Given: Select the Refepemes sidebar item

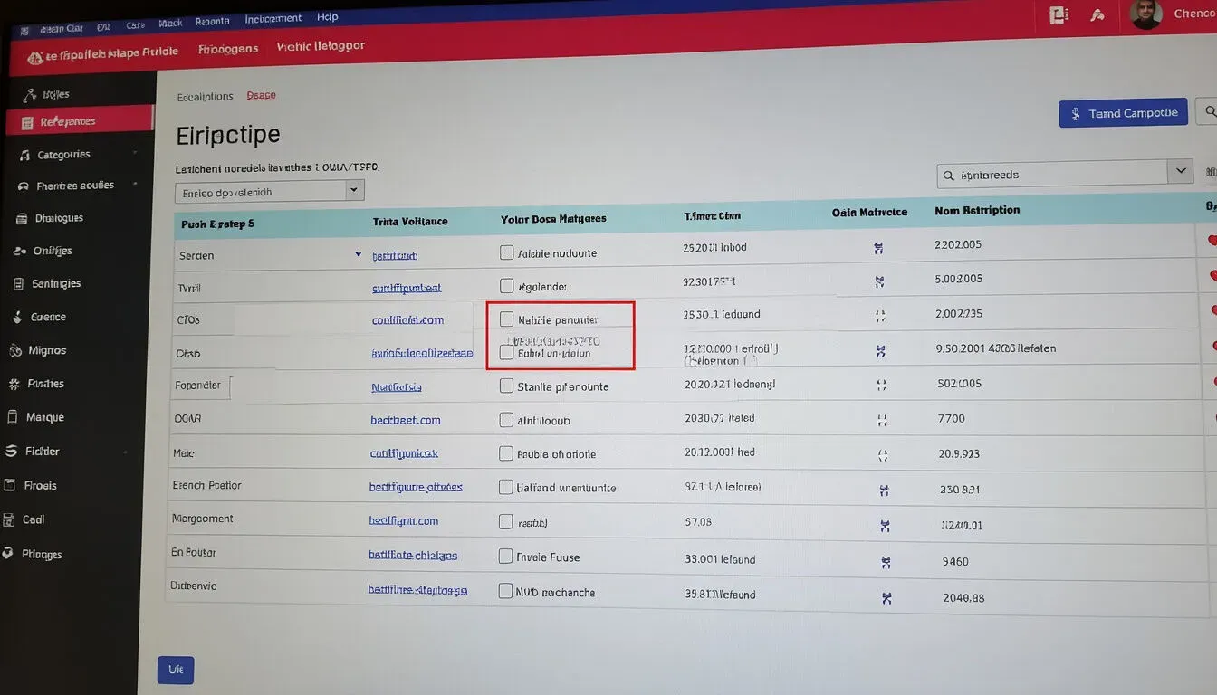Looking at the screenshot, I should (78, 121).
